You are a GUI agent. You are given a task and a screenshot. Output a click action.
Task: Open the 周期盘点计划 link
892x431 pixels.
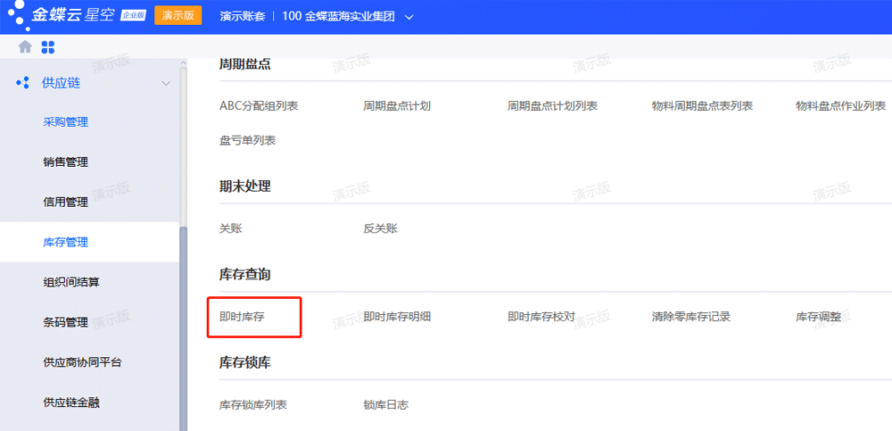coord(397,106)
